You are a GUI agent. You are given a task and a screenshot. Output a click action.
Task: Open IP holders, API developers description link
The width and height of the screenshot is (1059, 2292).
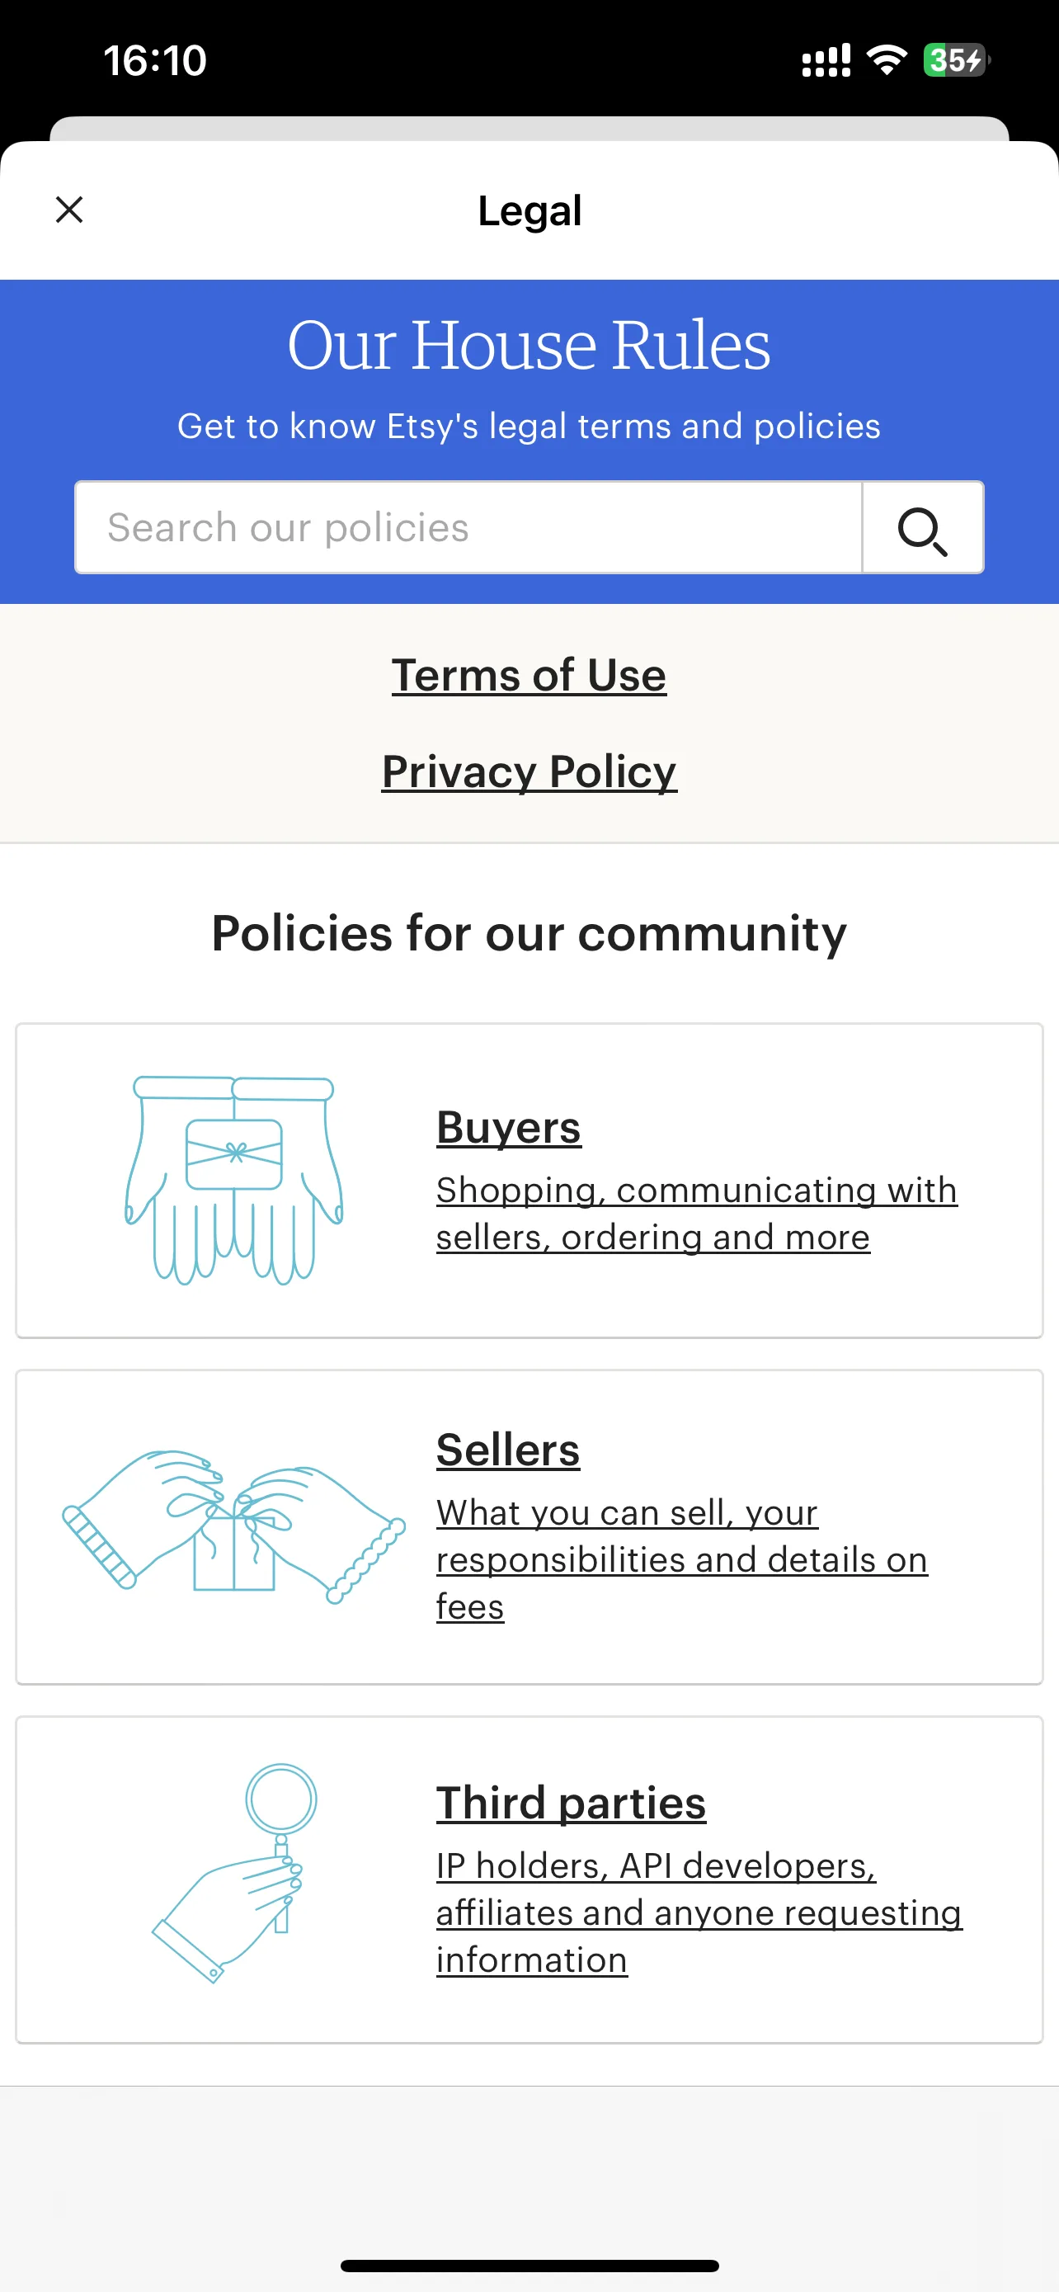699,1913
